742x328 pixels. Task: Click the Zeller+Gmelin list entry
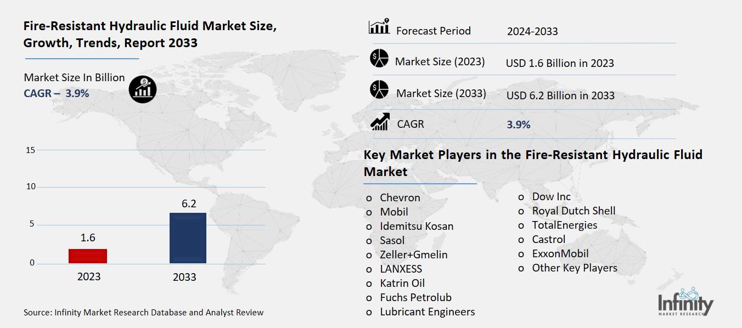[413, 255]
